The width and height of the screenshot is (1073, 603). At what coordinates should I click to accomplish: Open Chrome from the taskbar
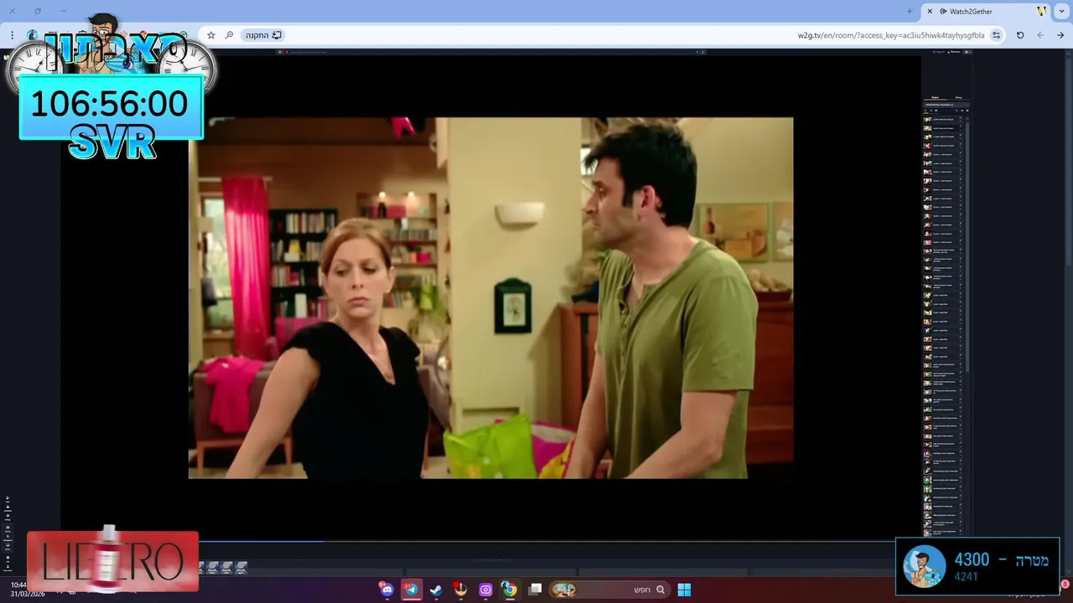(510, 590)
